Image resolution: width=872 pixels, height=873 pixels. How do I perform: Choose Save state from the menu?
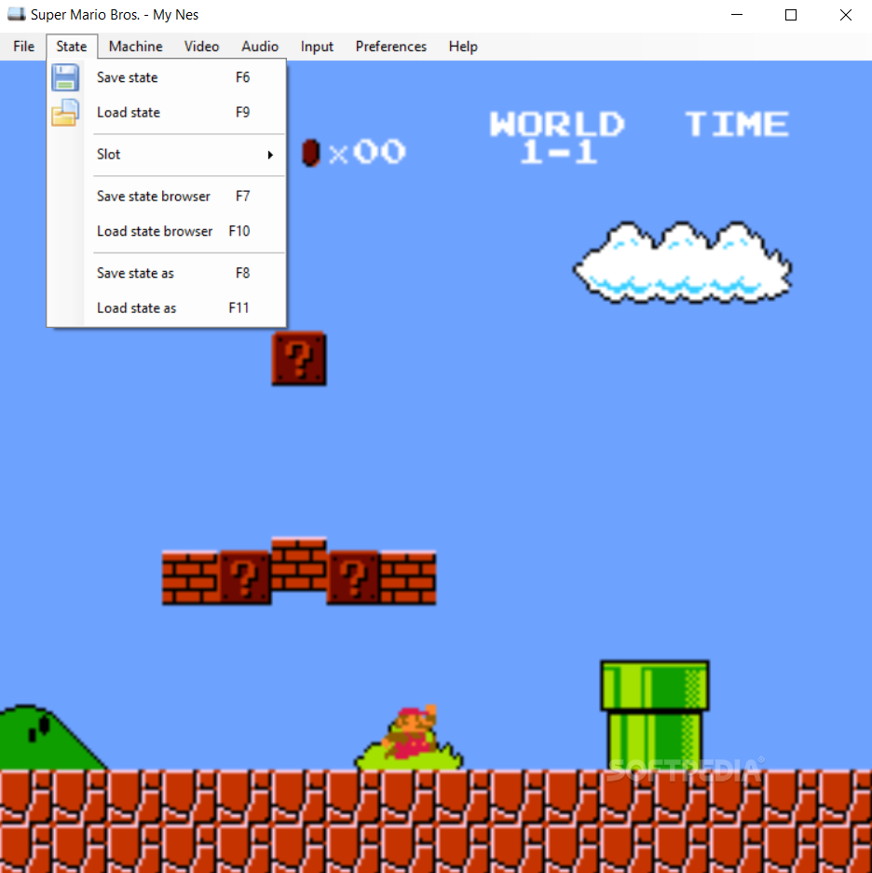[167, 77]
